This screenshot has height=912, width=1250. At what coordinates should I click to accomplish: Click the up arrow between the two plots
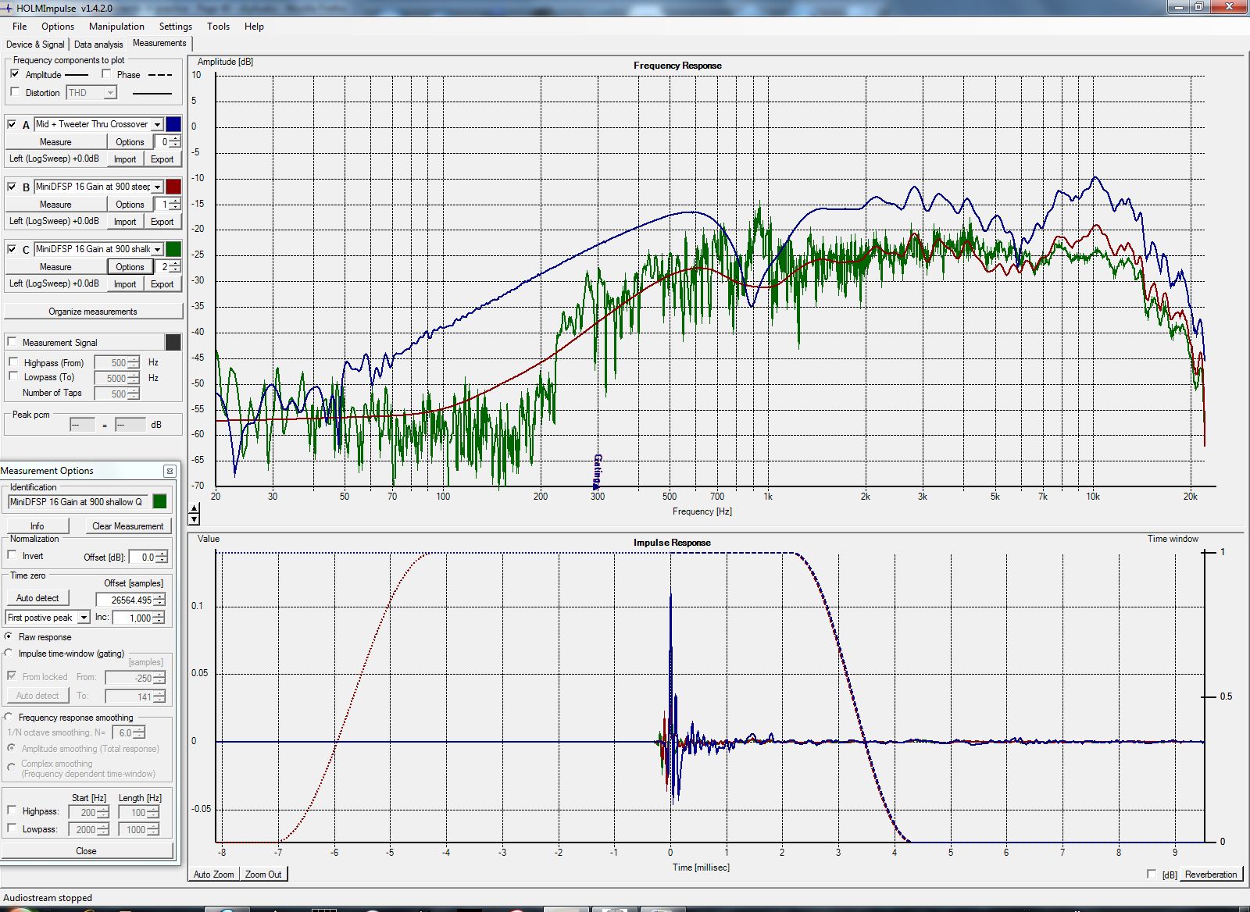[195, 509]
